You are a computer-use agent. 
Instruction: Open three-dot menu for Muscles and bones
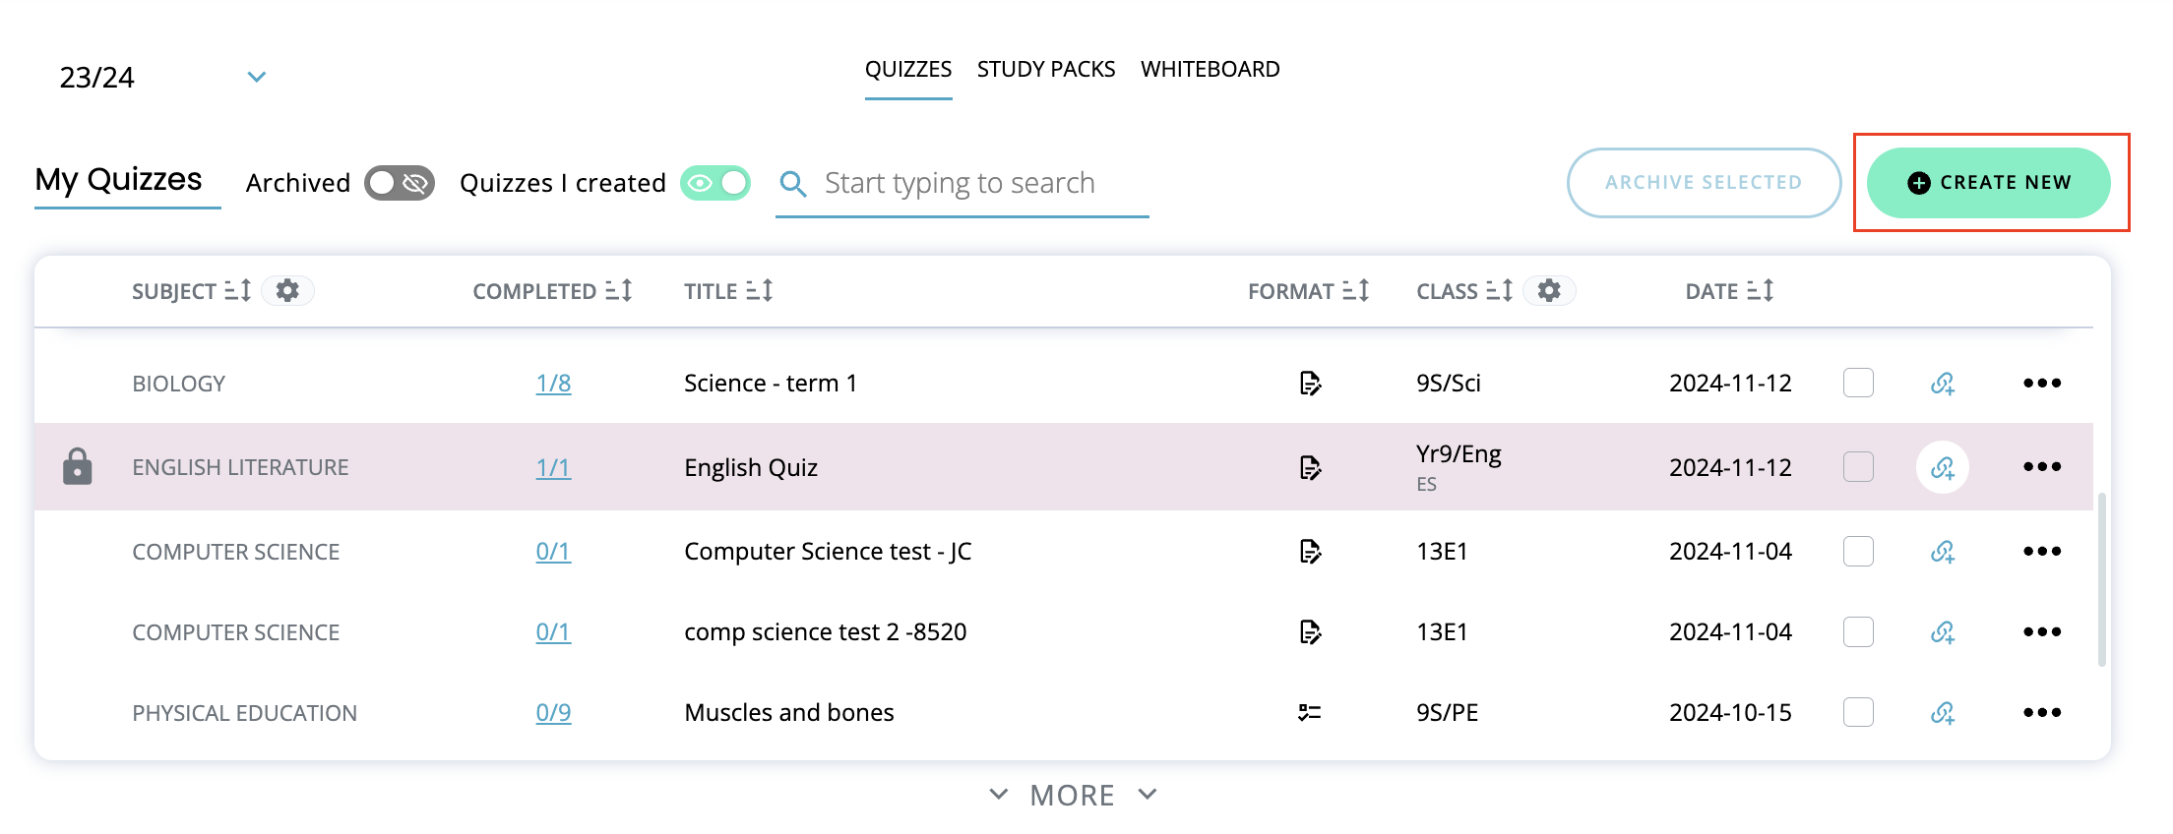coord(2042,713)
